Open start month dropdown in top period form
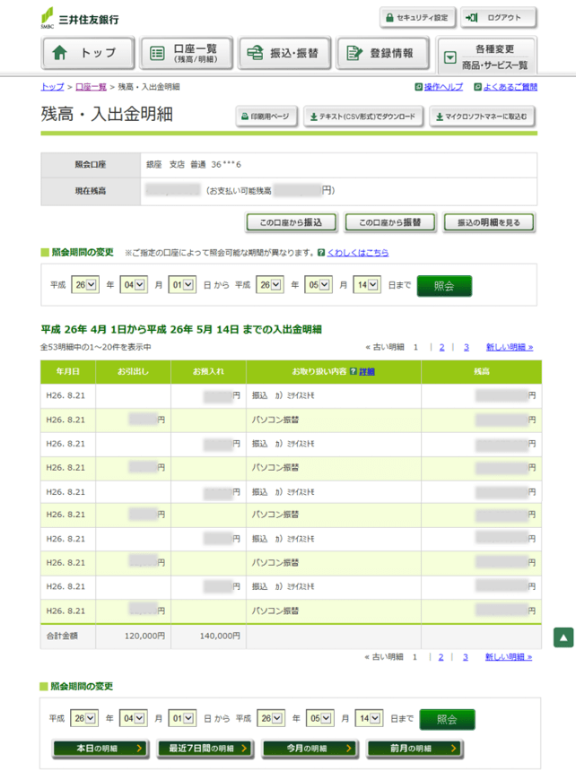The width and height of the screenshot is (576, 771). (134, 285)
